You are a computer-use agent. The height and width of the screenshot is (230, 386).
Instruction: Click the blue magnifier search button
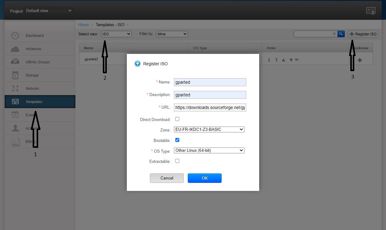pyautogui.click(x=341, y=34)
